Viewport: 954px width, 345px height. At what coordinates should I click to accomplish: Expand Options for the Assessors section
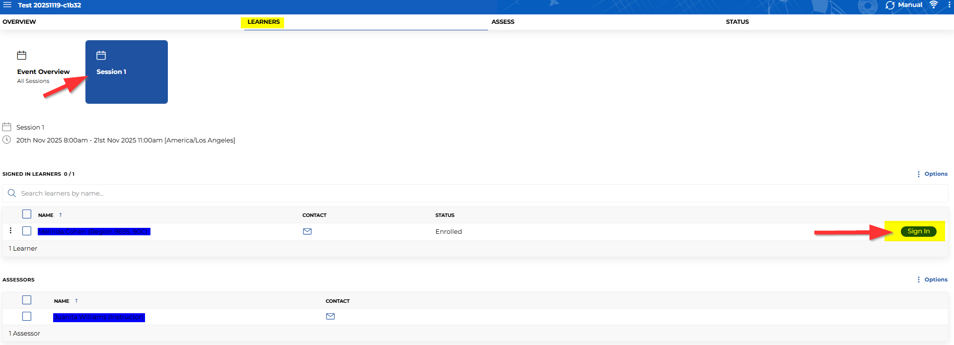932,279
